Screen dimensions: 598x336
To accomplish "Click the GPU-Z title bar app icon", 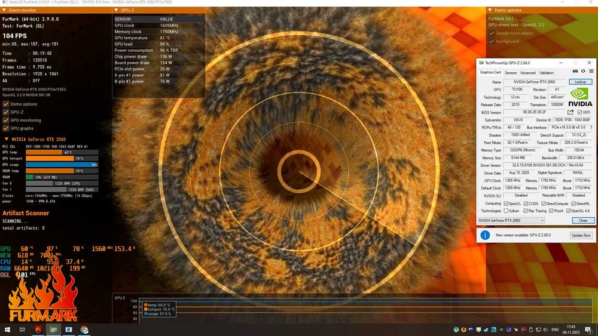I will click(x=481, y=63).
